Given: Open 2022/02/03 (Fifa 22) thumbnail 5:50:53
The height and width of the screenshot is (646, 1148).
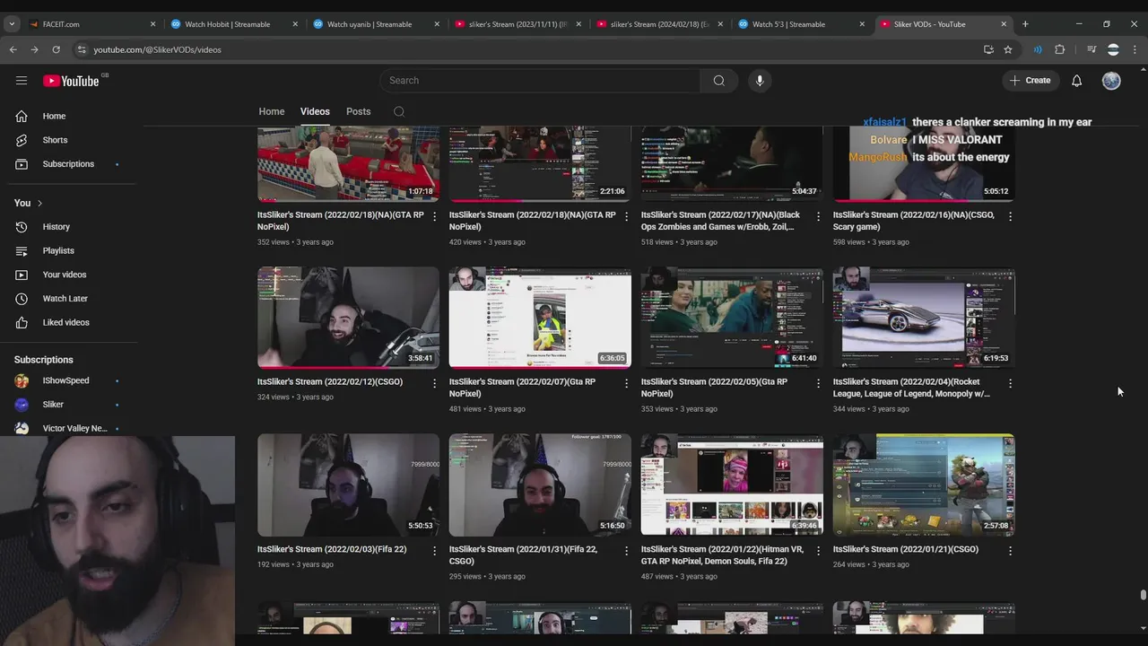Looking at the screenshot, I should 348,484.
